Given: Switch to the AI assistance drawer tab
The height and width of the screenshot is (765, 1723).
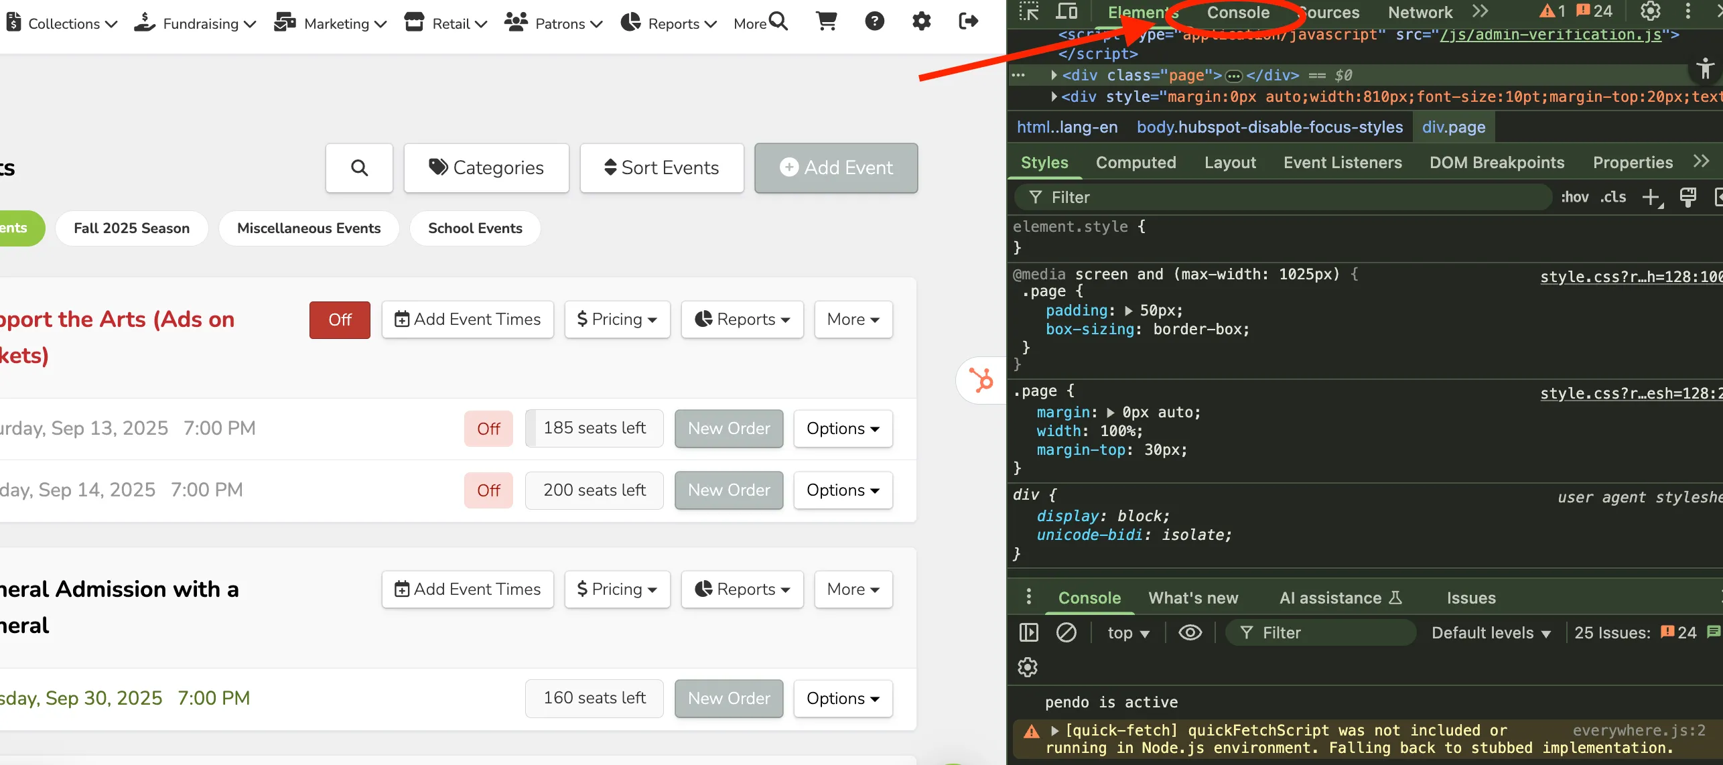Looking at the screenshot, I should (1340, 598).
